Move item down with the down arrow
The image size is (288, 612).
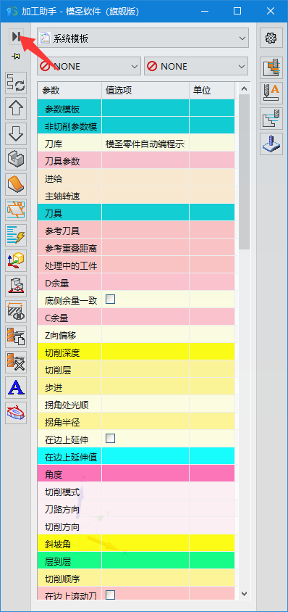coord(16,133)
